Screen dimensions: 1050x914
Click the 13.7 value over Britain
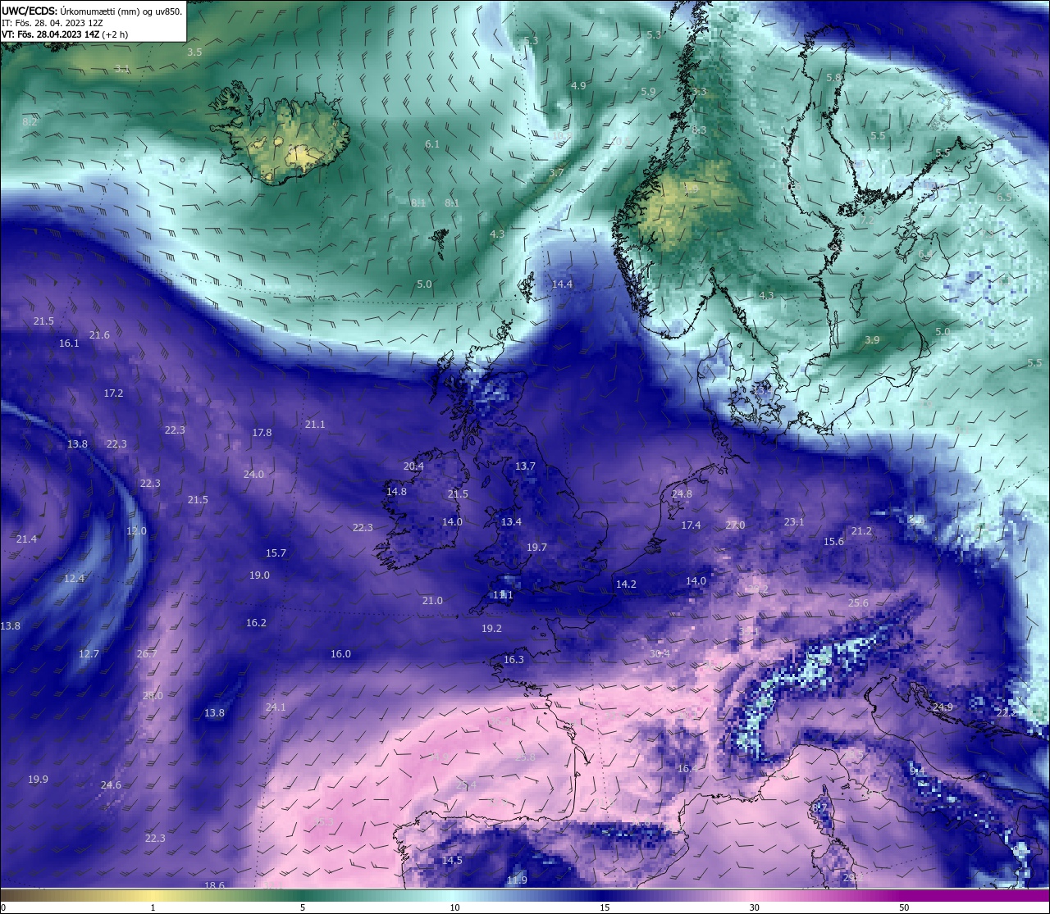pos(525,466)
